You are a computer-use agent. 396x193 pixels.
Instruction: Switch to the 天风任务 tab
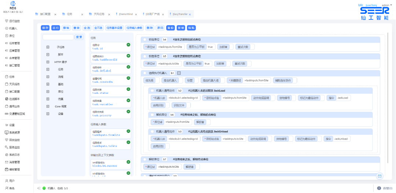pos(96,14)
